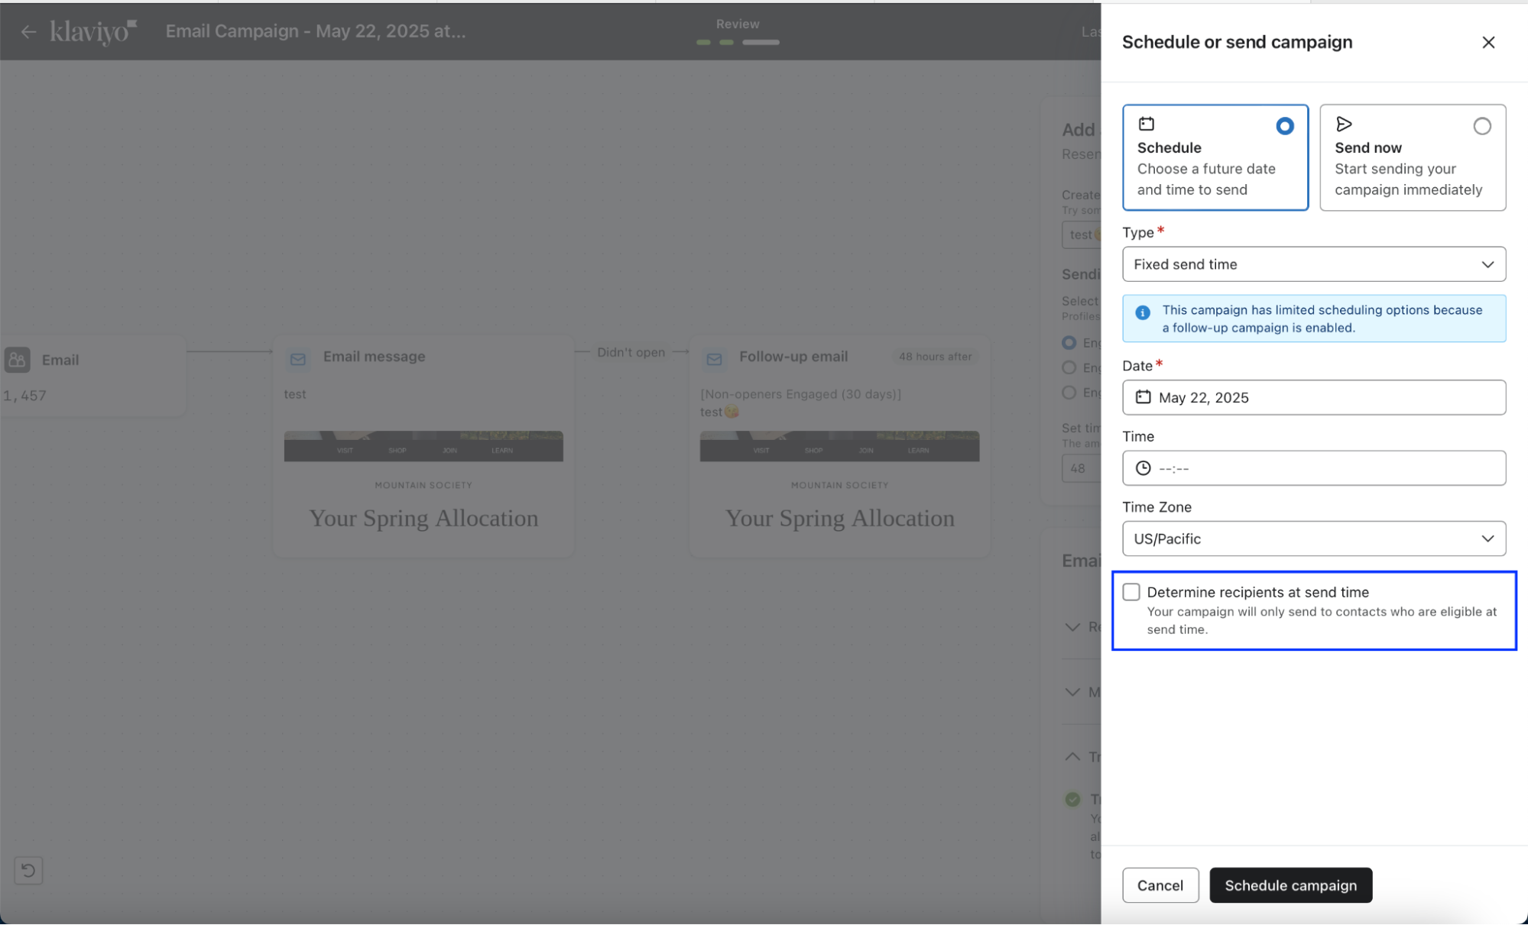Click the Email audience icon on canvas
The height and width of the screenshot is (925, 1528).
[x=18, y=360]
